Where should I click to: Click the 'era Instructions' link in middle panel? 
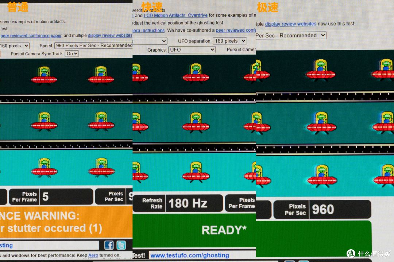[x=148, y=30]
